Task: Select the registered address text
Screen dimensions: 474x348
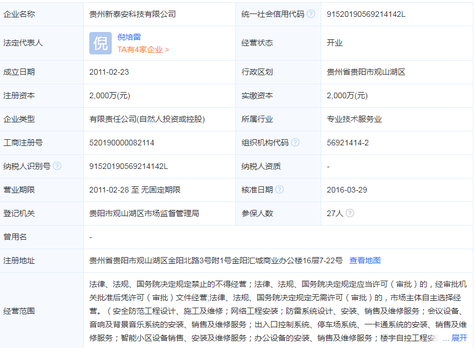Action: (x=216, y=260)
